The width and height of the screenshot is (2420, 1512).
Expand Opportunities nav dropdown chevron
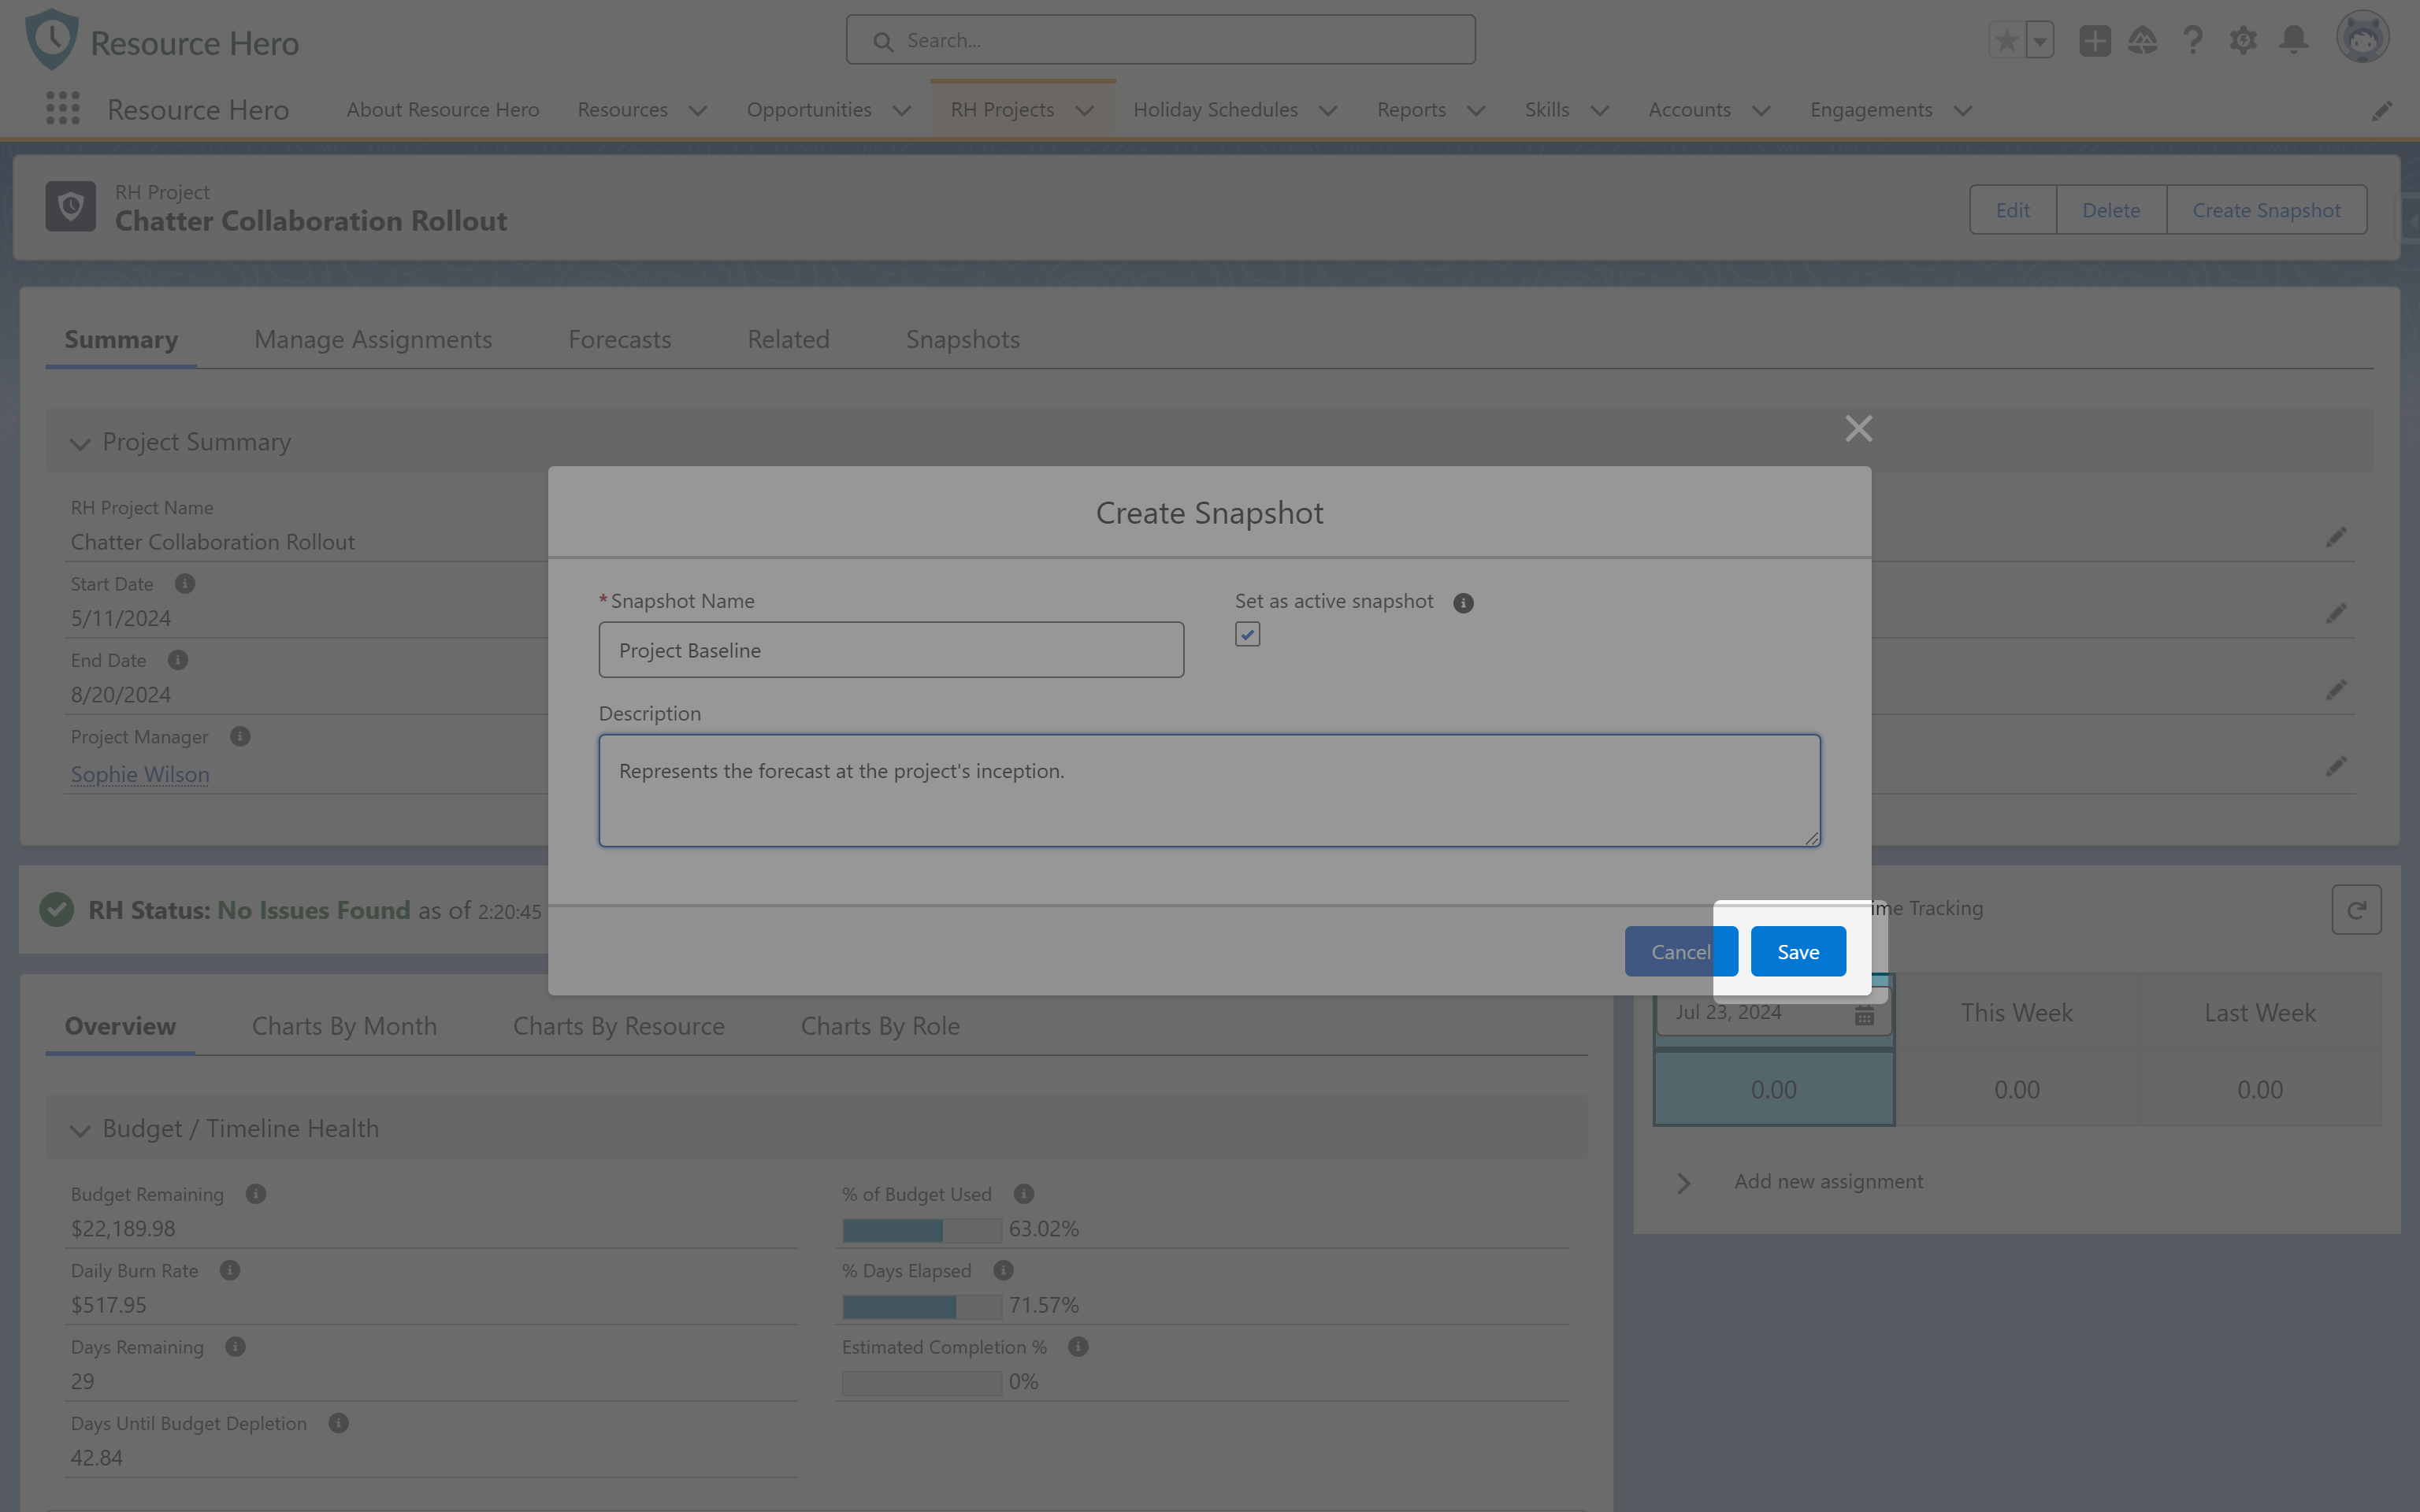click(x=901, y=110)
